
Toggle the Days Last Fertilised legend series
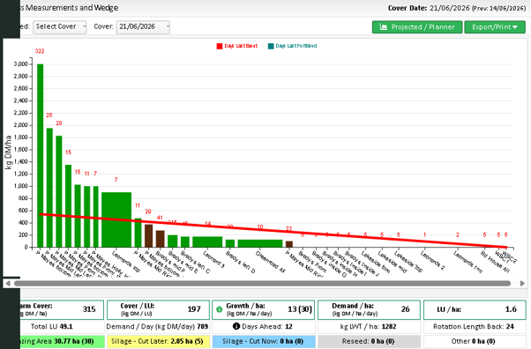tap(293, 46)
